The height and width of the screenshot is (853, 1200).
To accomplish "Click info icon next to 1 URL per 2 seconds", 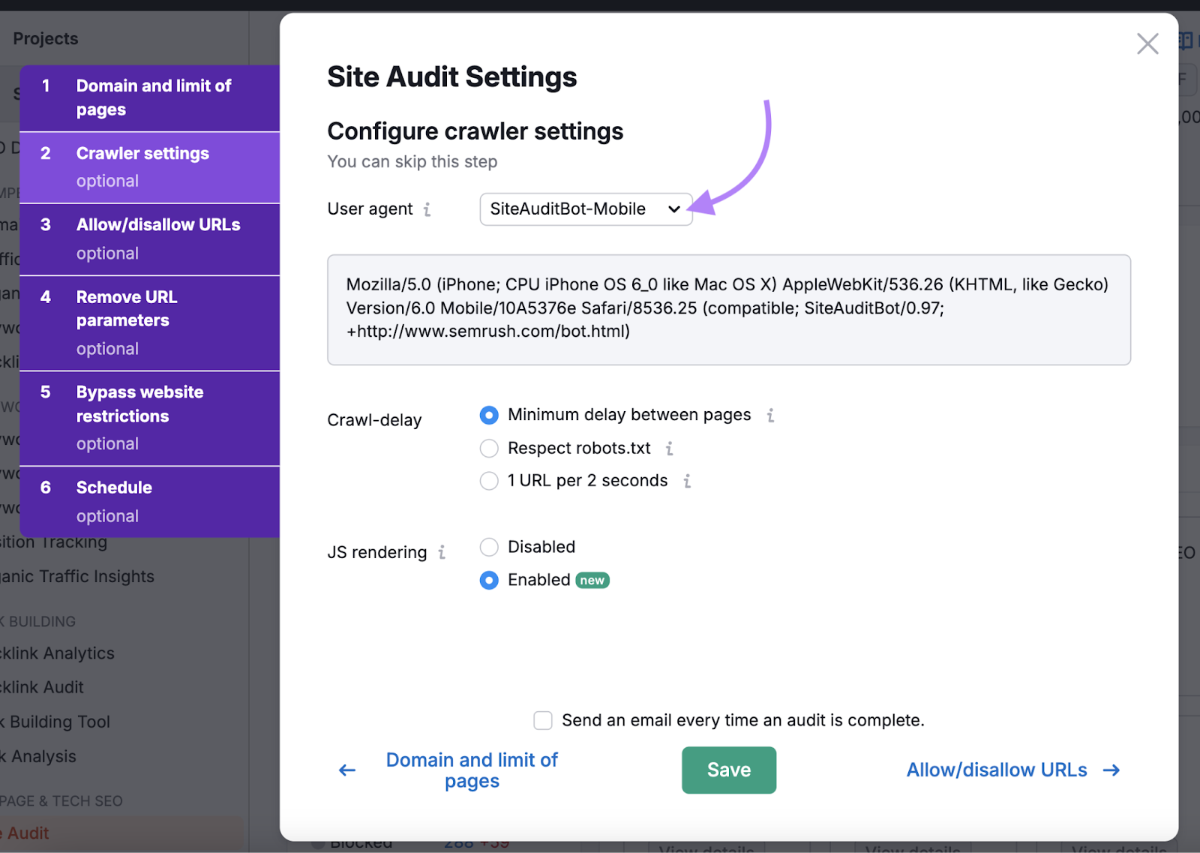I will (687, 481).
